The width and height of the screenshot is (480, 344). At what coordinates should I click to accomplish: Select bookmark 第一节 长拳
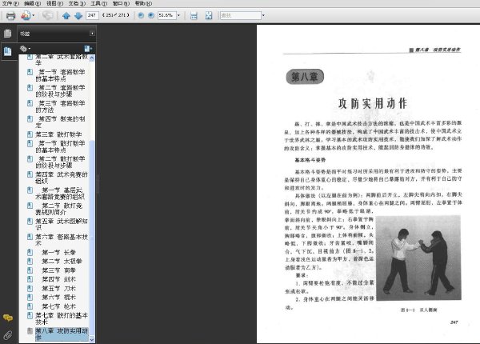[58, 253]
